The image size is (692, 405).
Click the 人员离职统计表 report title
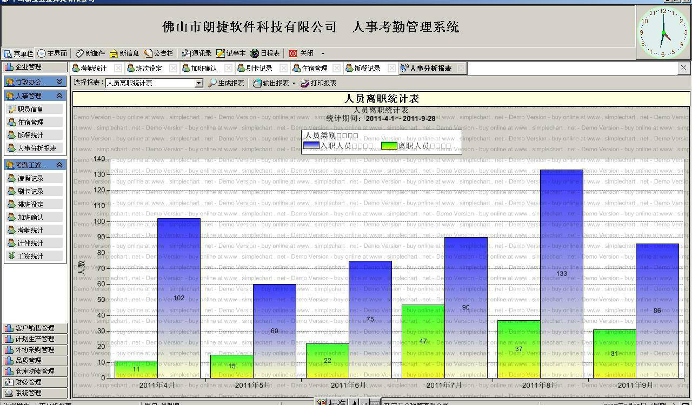coord(382,99)
